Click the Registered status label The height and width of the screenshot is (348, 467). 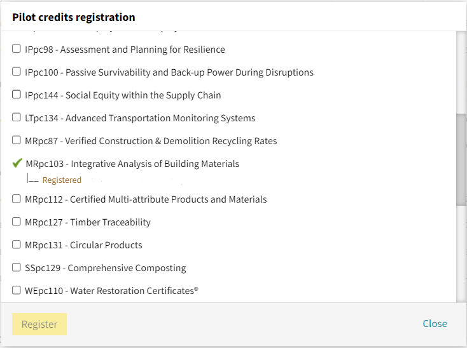click(62, 180)
